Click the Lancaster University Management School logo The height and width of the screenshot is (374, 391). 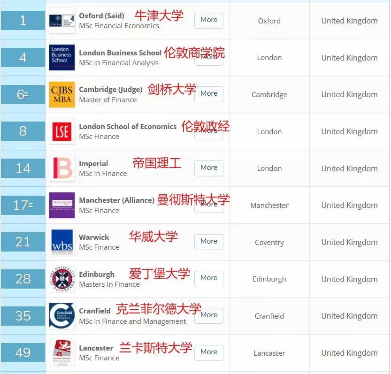pos(61,353)
